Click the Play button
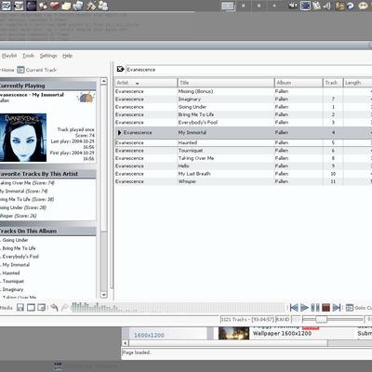 pyautogui.click(x=304, y=308)
